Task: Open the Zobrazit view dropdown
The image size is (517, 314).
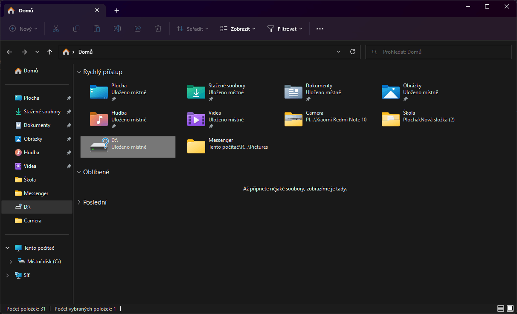Action: [x=238, y=29]
